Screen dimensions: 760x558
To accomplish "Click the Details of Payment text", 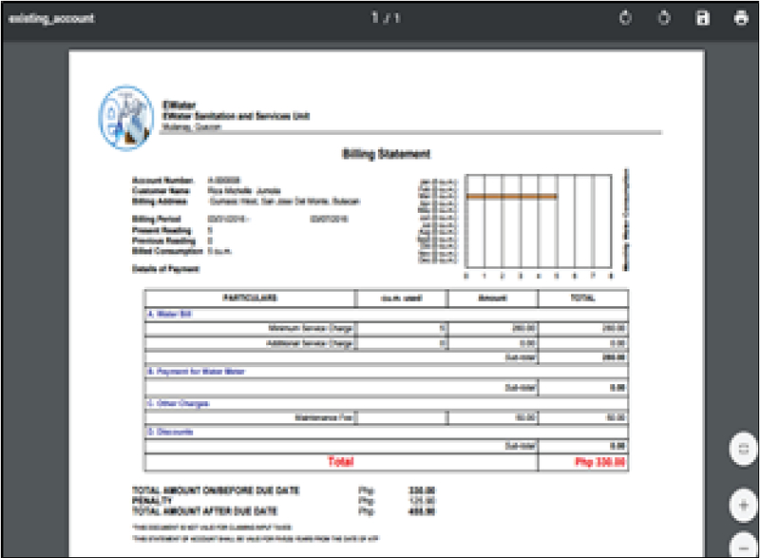I will pos(163,269).
